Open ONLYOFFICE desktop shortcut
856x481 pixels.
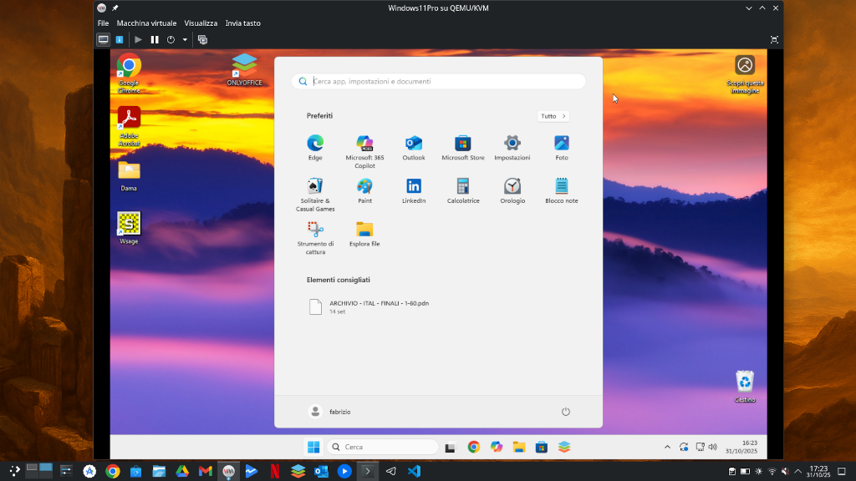click(x=244, y=66)
